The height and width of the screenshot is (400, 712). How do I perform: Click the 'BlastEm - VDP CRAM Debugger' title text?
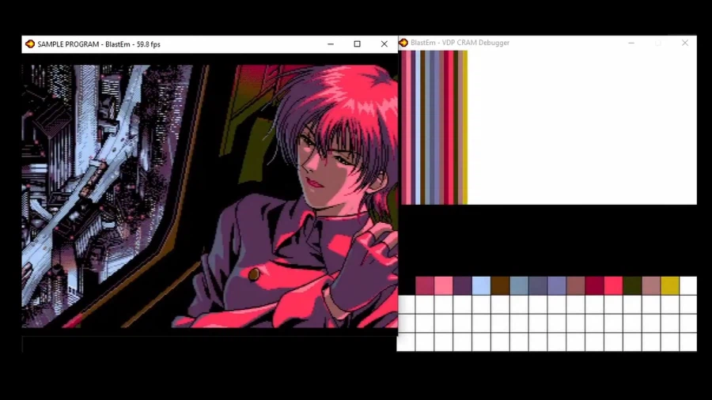(x=460, y=43)
